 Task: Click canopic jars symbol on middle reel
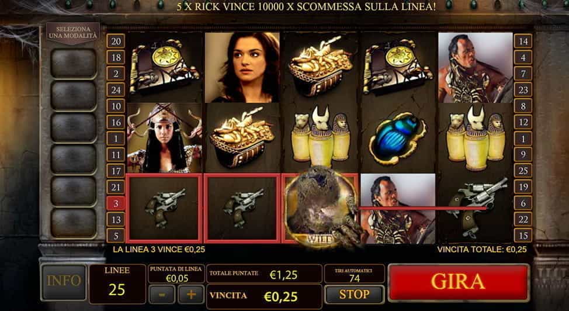321,138
